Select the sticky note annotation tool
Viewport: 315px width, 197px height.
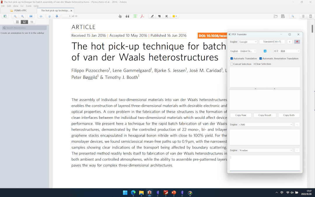[159, 16]
